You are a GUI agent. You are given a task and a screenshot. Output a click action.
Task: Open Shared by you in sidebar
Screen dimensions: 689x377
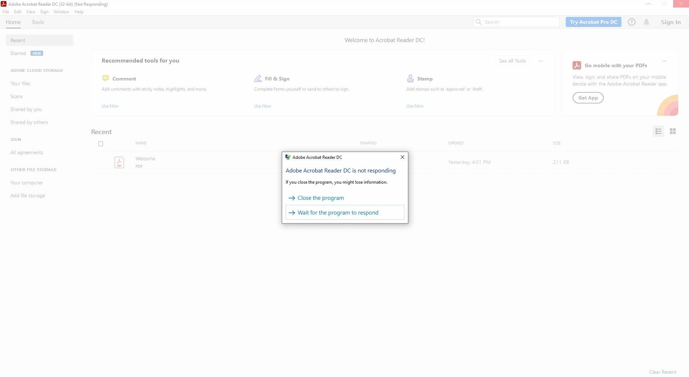click(x=26, y=109)
